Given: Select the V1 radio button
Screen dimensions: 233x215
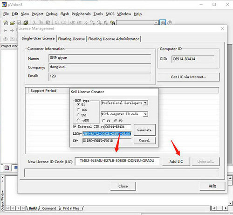Looking at the screenshot, I should [103, 121].
